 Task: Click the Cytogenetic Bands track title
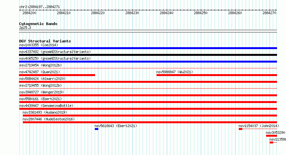[x=38, y=24]
